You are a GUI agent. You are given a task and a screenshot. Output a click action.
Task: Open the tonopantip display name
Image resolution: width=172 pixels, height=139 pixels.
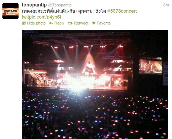point(34,5)
